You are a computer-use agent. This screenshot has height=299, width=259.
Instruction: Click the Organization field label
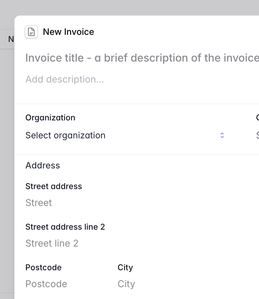click(x=50, y=118)
